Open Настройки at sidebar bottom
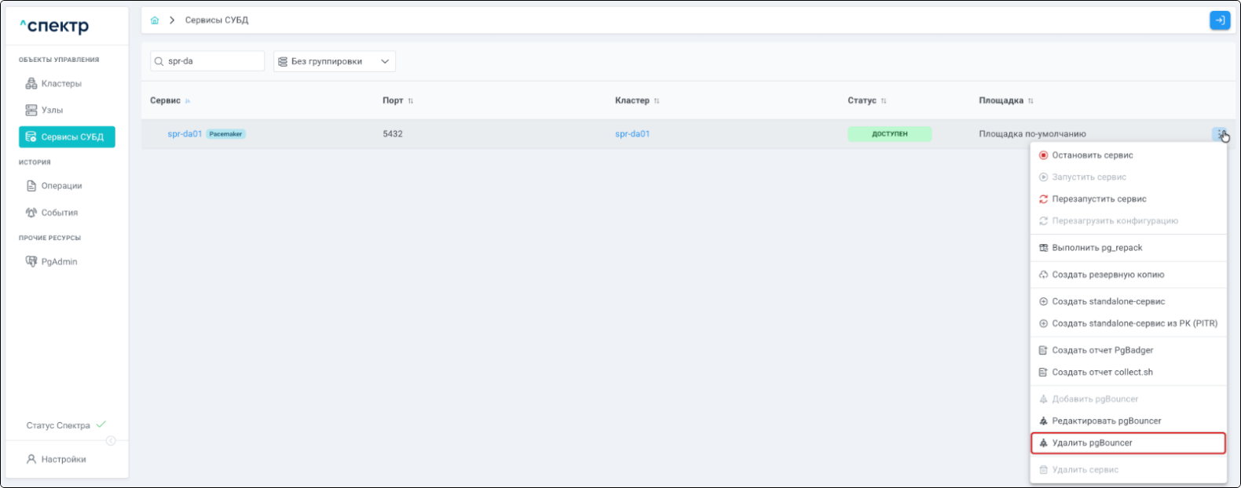The height and width of the screenshot is (488, 1241). point(63,460)
